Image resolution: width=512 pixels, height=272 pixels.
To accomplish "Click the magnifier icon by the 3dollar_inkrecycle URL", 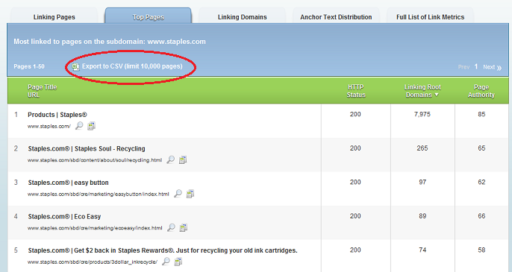I will pyautogui.click(x=166, y=262).
